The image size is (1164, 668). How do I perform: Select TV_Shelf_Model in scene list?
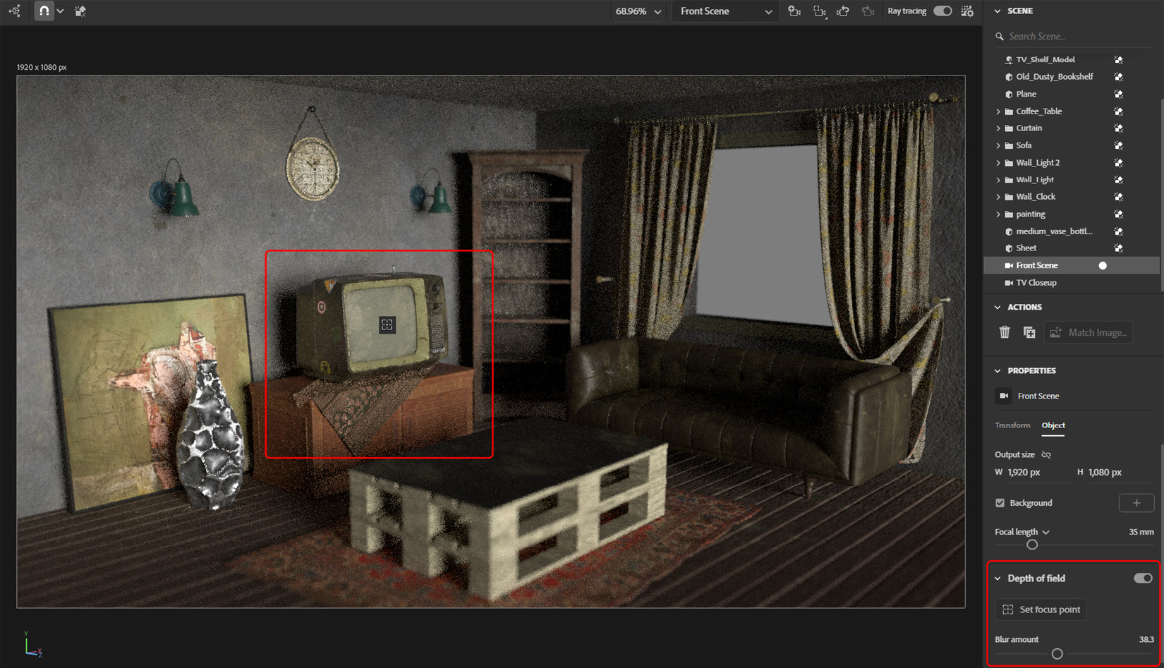coord(1045,60)
